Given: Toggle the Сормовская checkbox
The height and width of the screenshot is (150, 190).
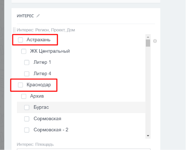Looking at the screenshot, I should coord(27,119).
